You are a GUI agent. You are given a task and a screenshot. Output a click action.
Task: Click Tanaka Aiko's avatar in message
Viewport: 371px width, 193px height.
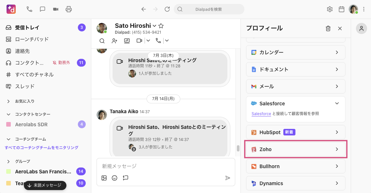pos(102,115)
